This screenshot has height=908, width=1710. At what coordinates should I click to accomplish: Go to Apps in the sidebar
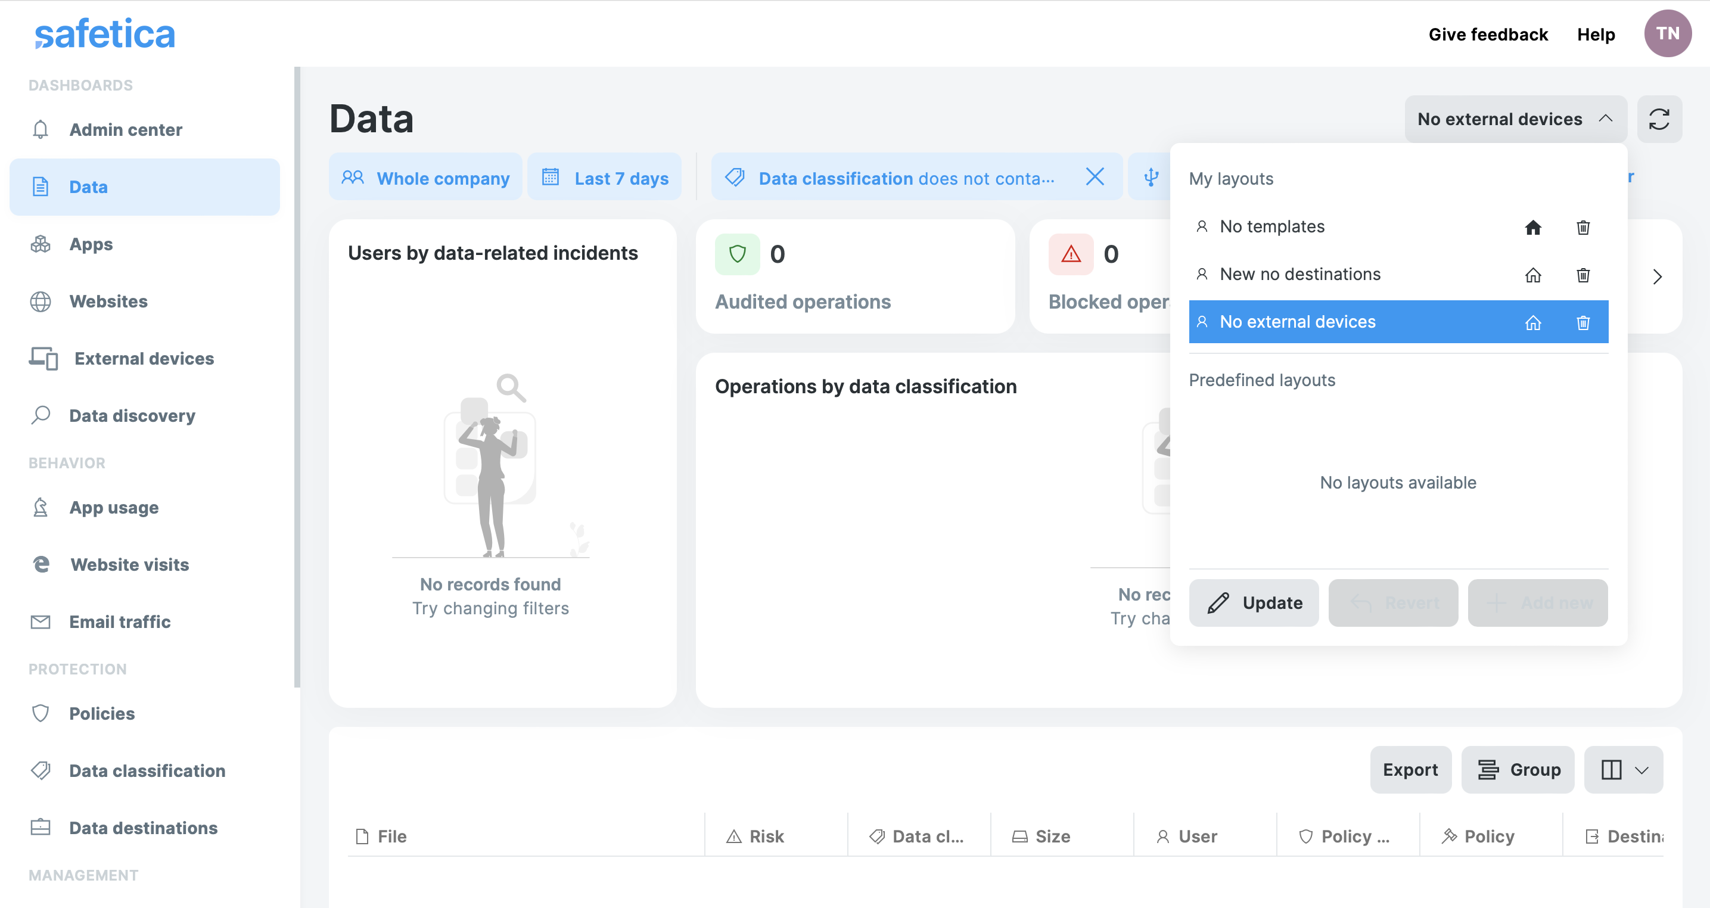point(145,244)
